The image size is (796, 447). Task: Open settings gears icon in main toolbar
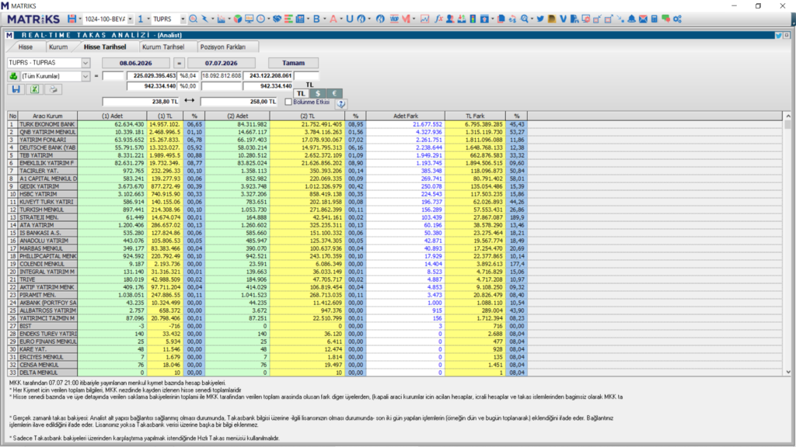[678, 19]
